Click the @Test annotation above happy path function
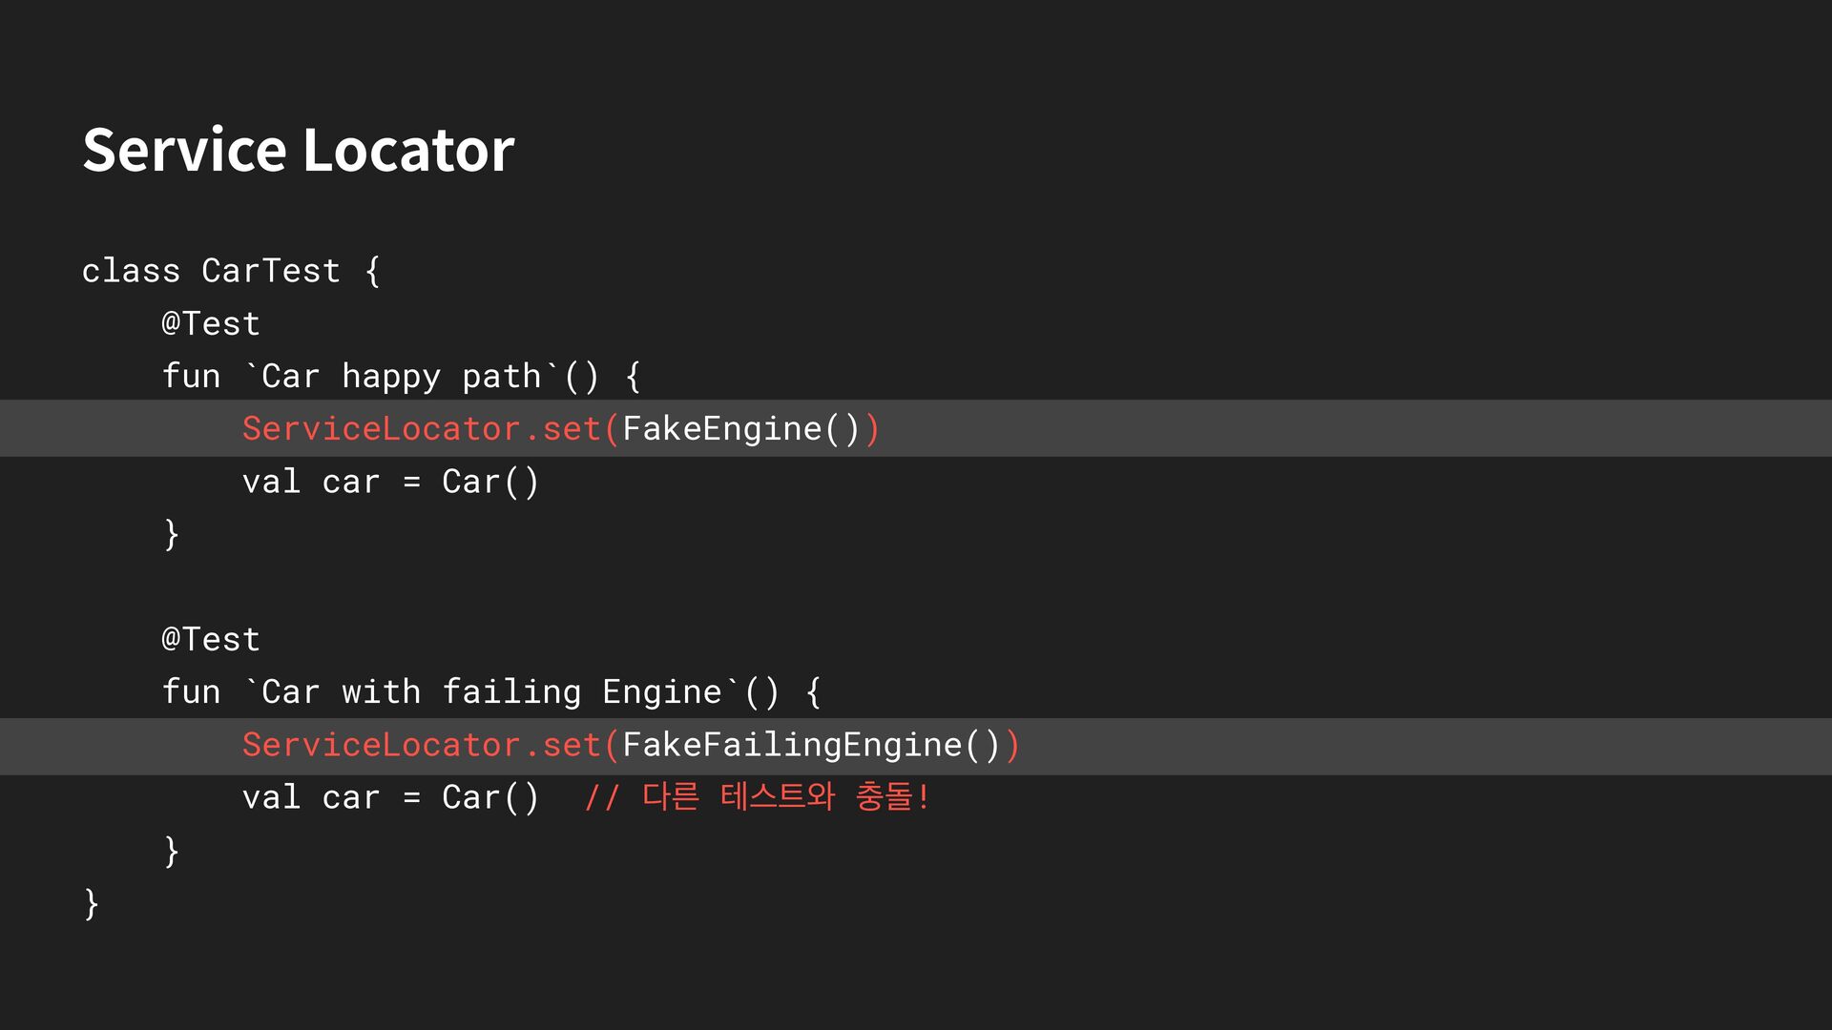The height and width of the screenshot is (1030, 1832). 211,324
